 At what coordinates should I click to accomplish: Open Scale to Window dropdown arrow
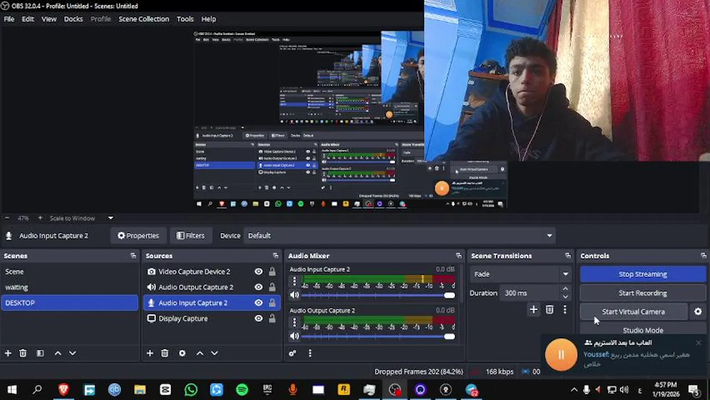coord(110,218)
